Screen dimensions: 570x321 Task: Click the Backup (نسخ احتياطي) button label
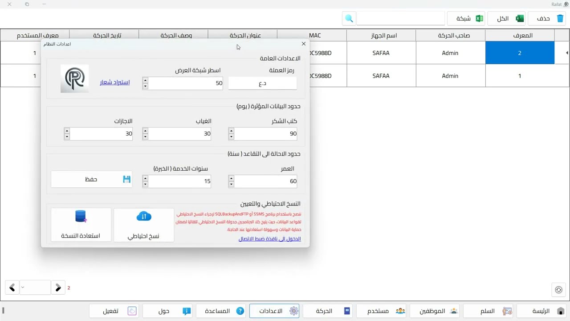click(x=143, y=236)
